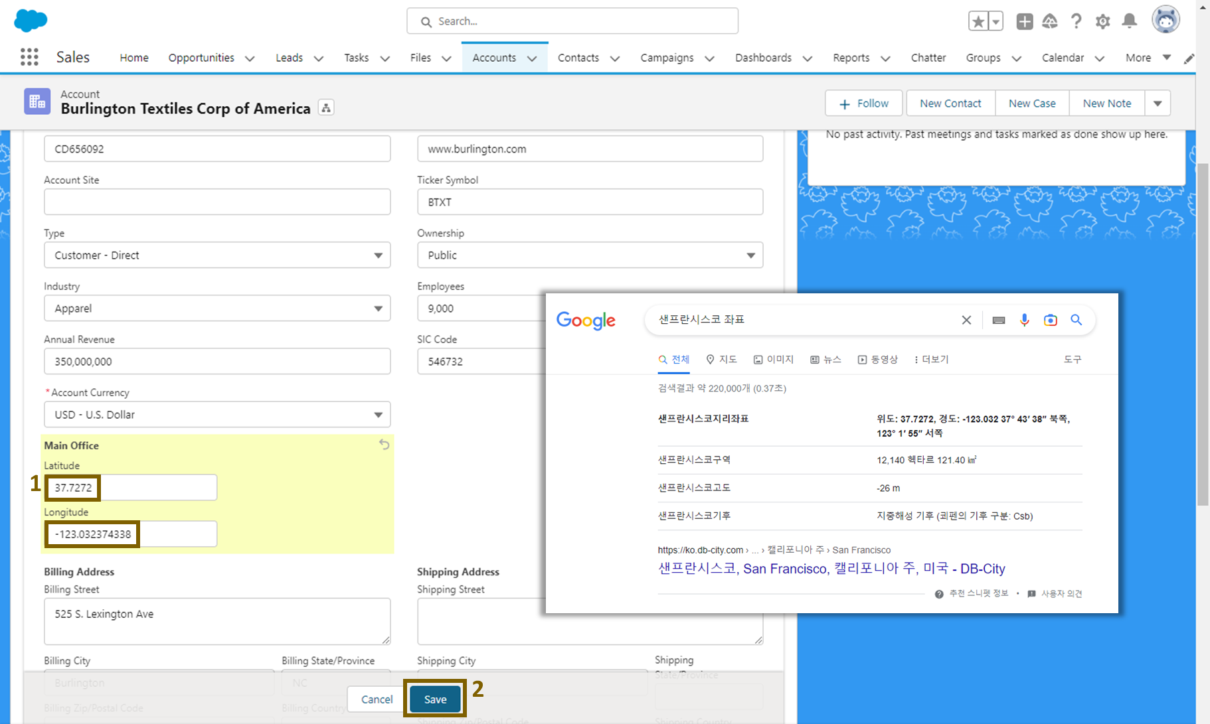The height and width of the screenshot is (724, 1210).
Task: Open the Reports tab
Action: click(x=851, y=58)
